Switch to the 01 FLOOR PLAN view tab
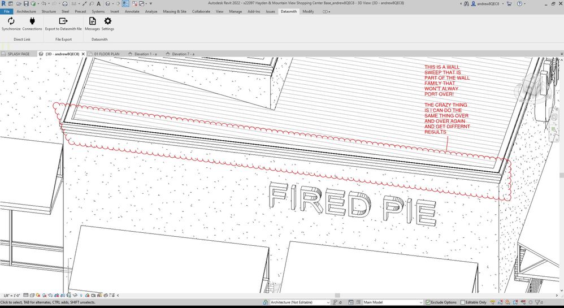Image resolution: width=564 pixels, height=308 pixels. 106,54
